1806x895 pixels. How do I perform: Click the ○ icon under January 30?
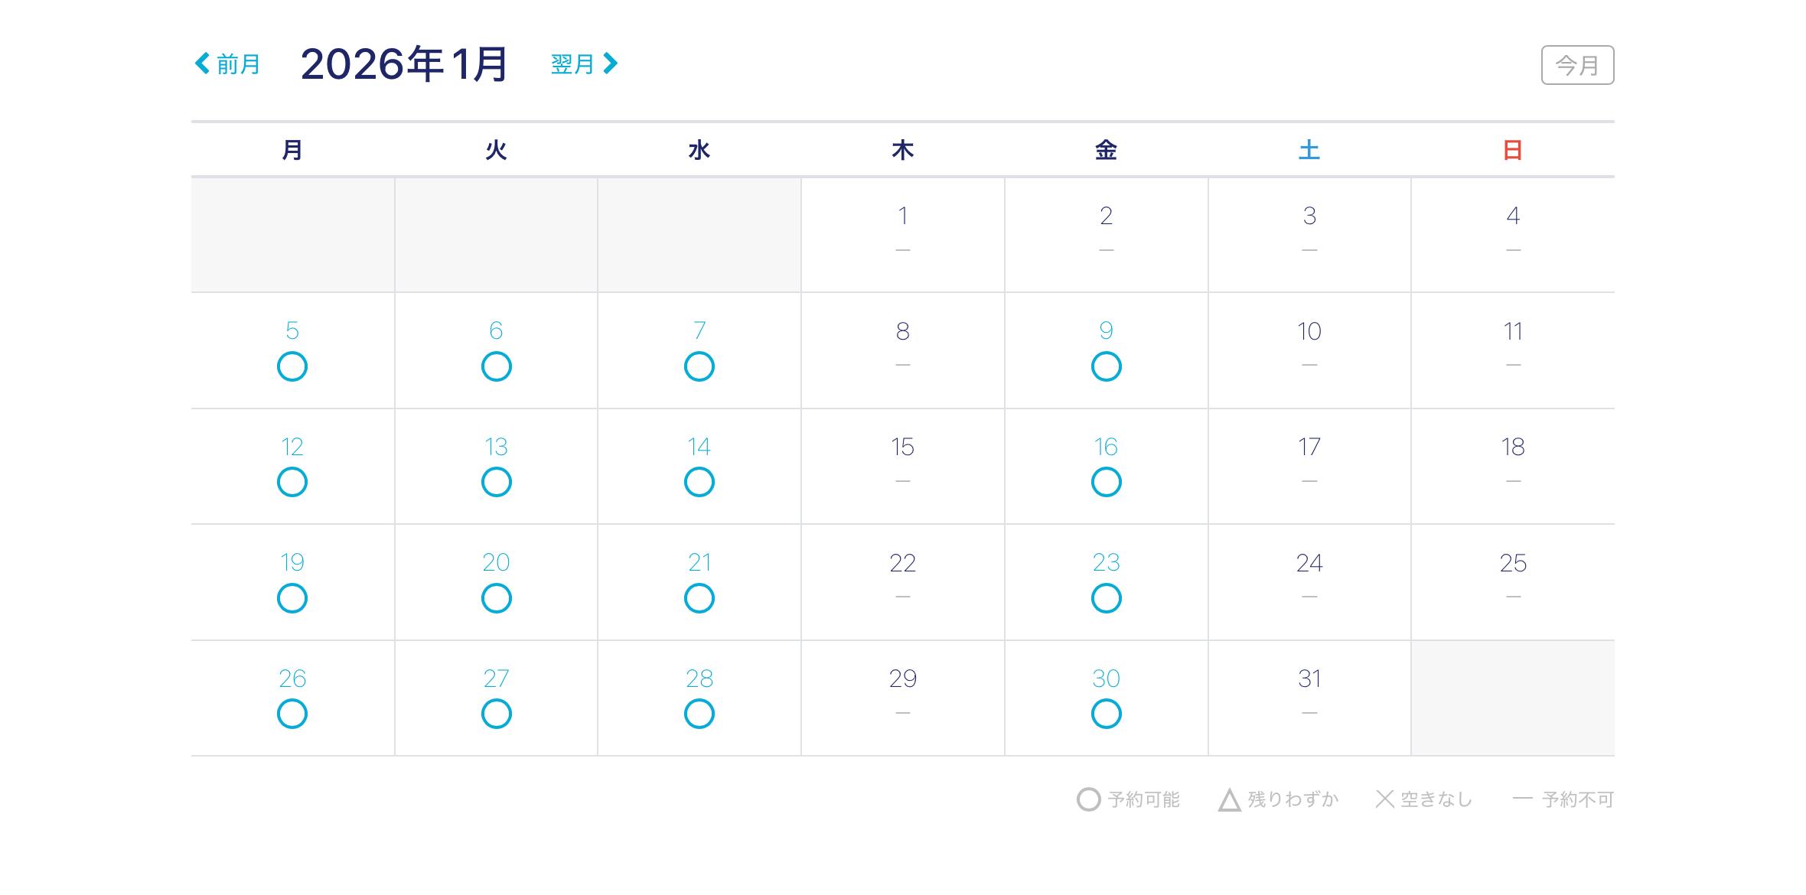pos(1105,714)
